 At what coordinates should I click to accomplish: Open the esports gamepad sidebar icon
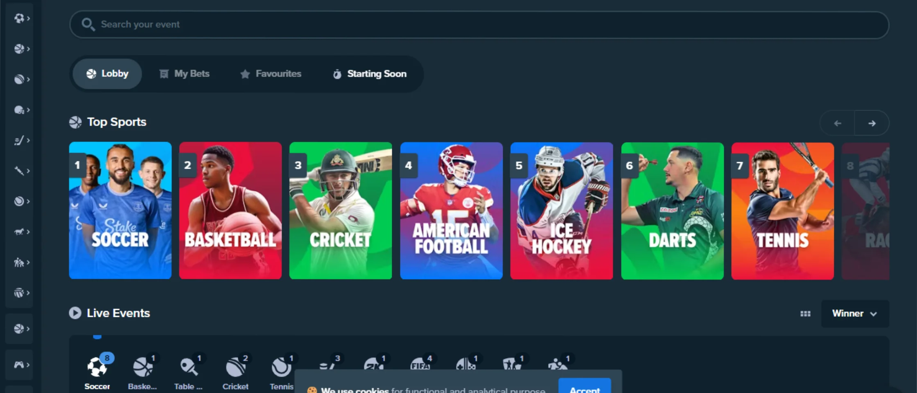pyautogui.click(x=20, y=365)
